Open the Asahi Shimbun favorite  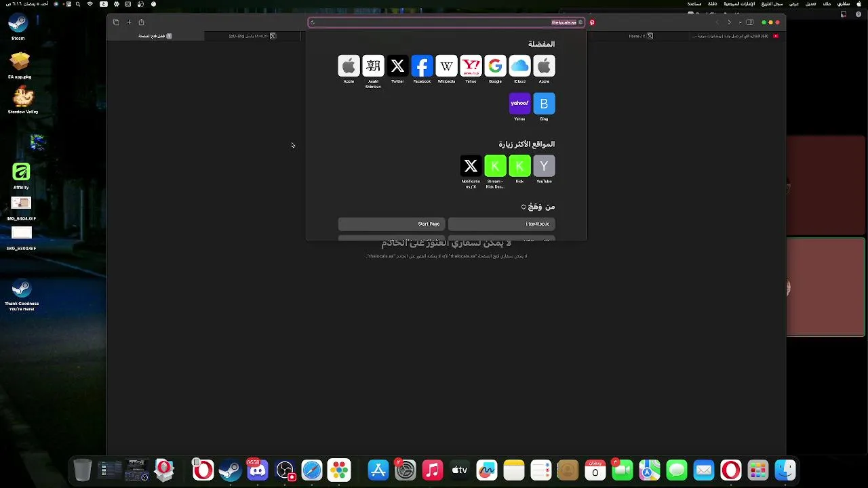pos(373,66)
